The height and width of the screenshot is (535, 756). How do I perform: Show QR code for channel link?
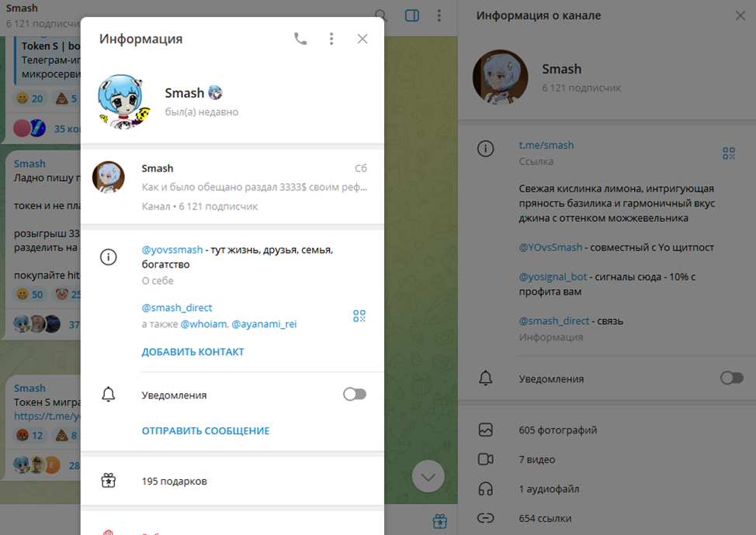click(x=729, y=154)
